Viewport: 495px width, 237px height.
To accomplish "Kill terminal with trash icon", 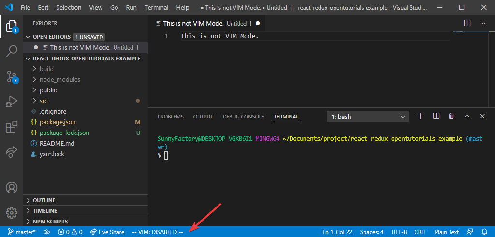I will [451, 116].
